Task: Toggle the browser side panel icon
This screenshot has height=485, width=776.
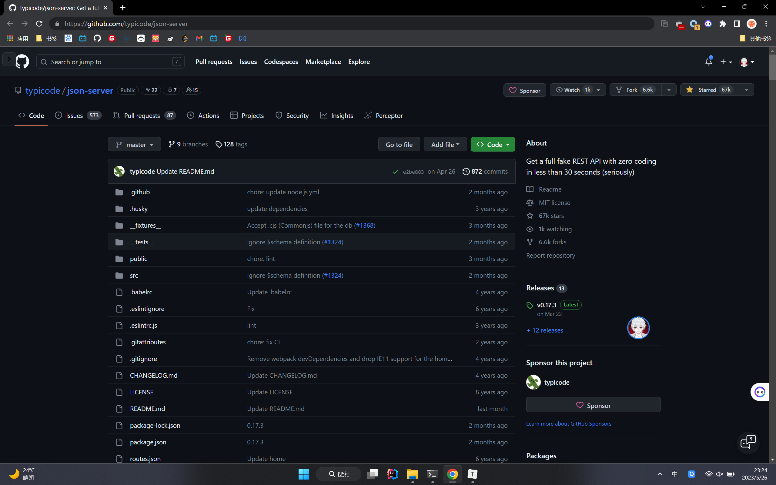Action: [737, 24]
